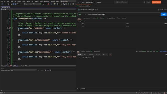The image size is (167, 94).
Task: Click the Undo toolbar icon
Action: point(18,4)
